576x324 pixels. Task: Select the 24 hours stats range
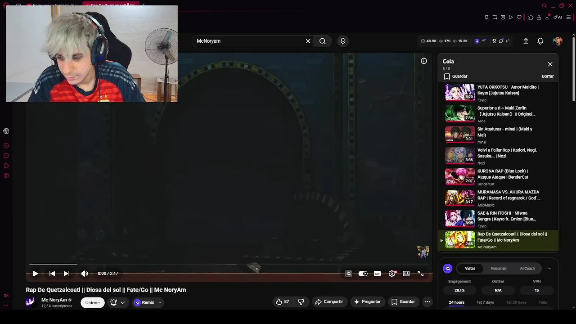tap(456, 302)
